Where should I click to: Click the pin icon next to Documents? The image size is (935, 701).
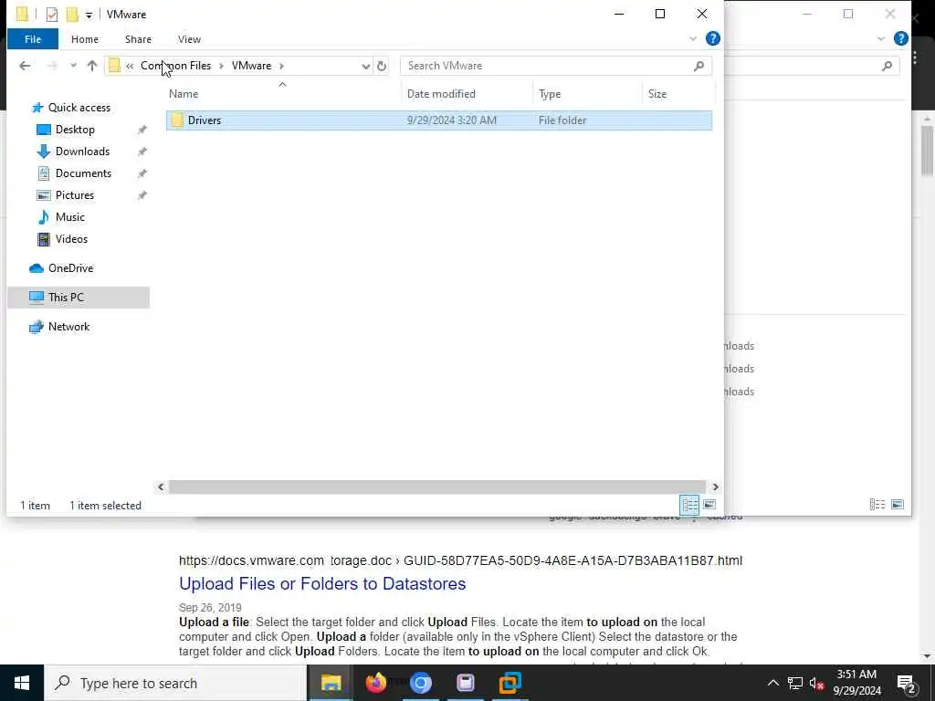pyautogui.click(x=142, y=173)
